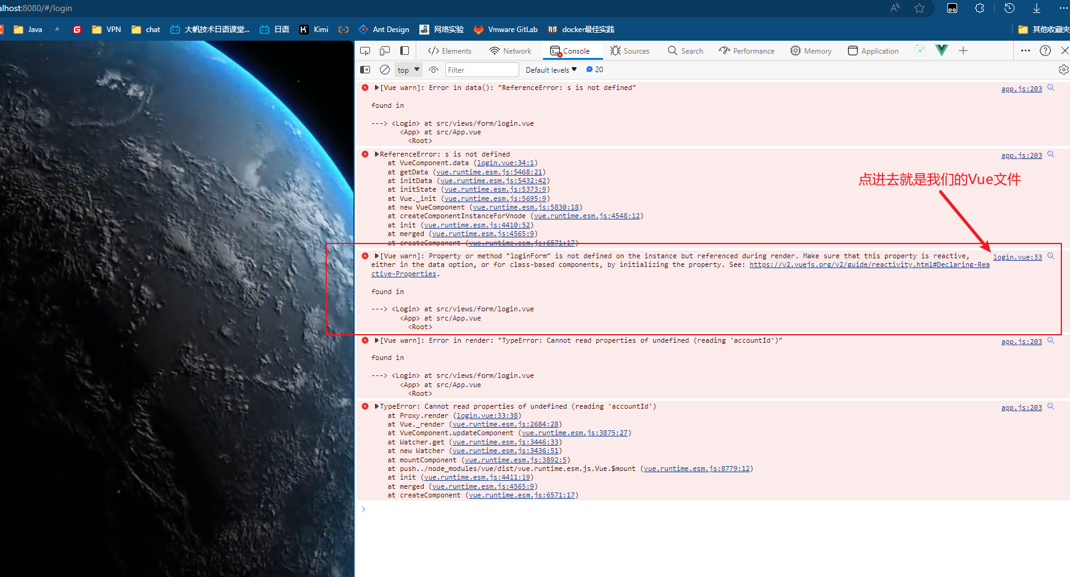Add this page to favorites star
Viewport: 1070px width, 577px height.
click(x=920, y=8)
